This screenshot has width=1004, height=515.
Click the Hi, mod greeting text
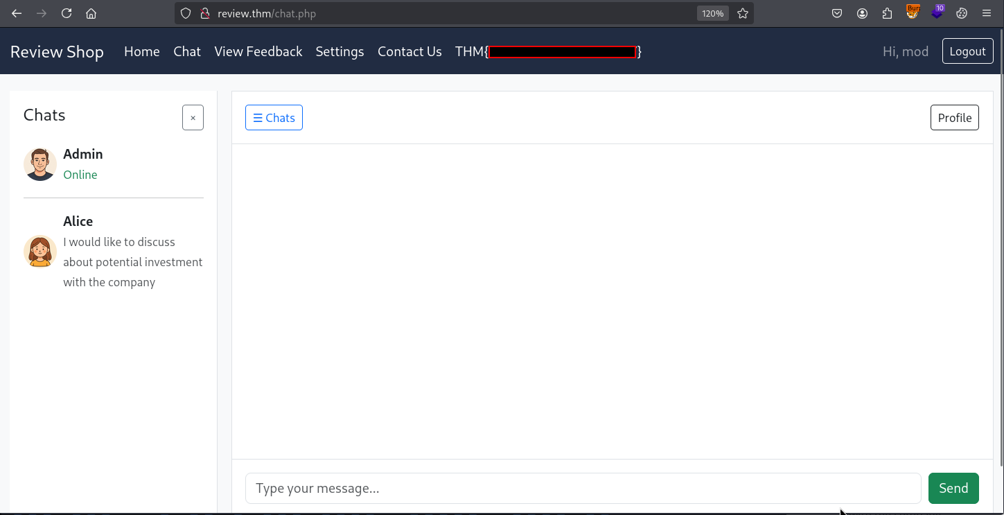(906, 51)
